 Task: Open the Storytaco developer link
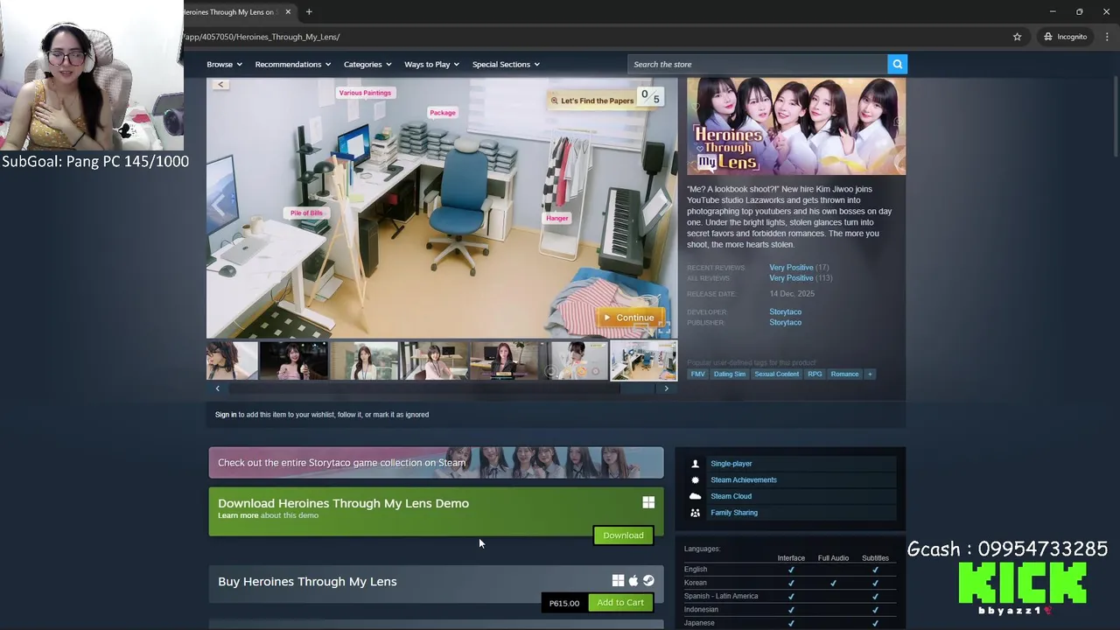coord(785,311)
